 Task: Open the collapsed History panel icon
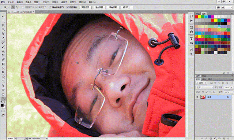click(191, 16)
